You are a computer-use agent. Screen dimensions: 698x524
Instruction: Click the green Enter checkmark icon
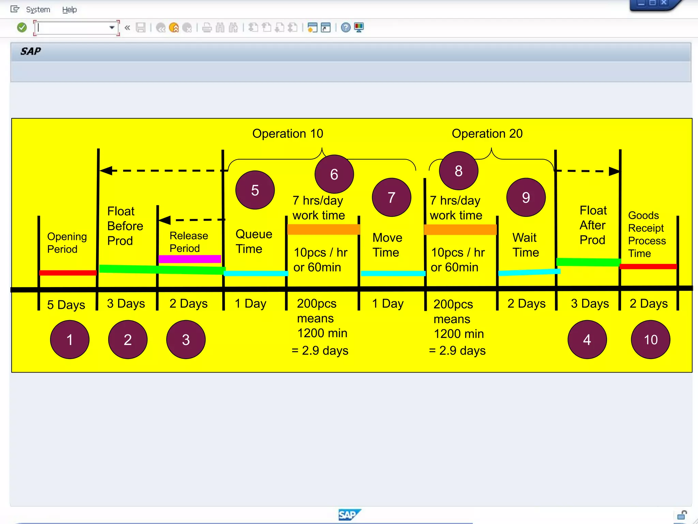point(22,28)
